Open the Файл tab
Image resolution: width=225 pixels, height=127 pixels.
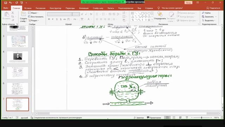(6, 8)
